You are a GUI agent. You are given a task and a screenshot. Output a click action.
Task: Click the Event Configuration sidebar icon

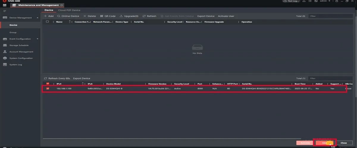[x=5, y=39]
